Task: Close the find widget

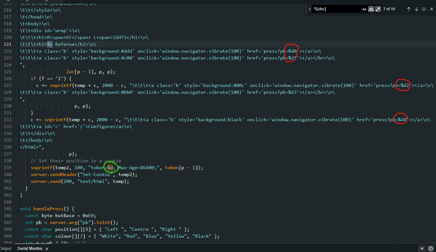Action: [x=432, y=9]
